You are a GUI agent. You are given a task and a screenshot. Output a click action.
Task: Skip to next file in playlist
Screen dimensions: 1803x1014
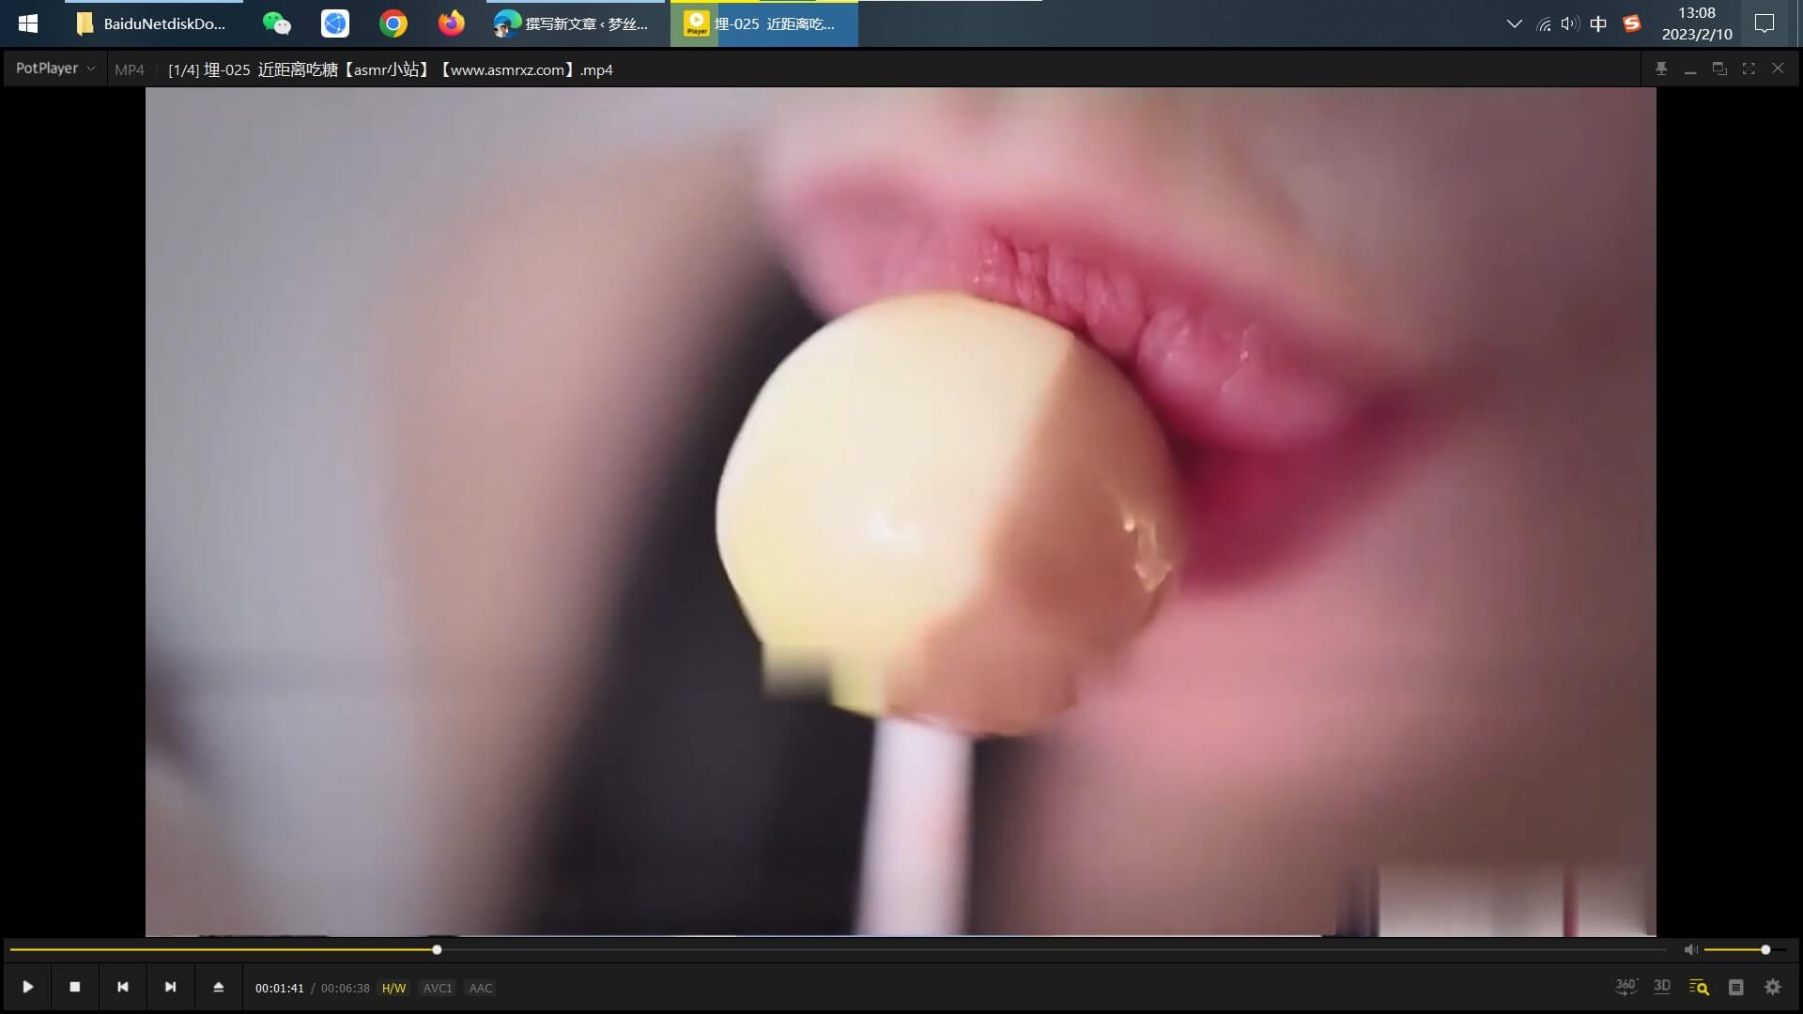pyautogui.click(x=170, y=987)
